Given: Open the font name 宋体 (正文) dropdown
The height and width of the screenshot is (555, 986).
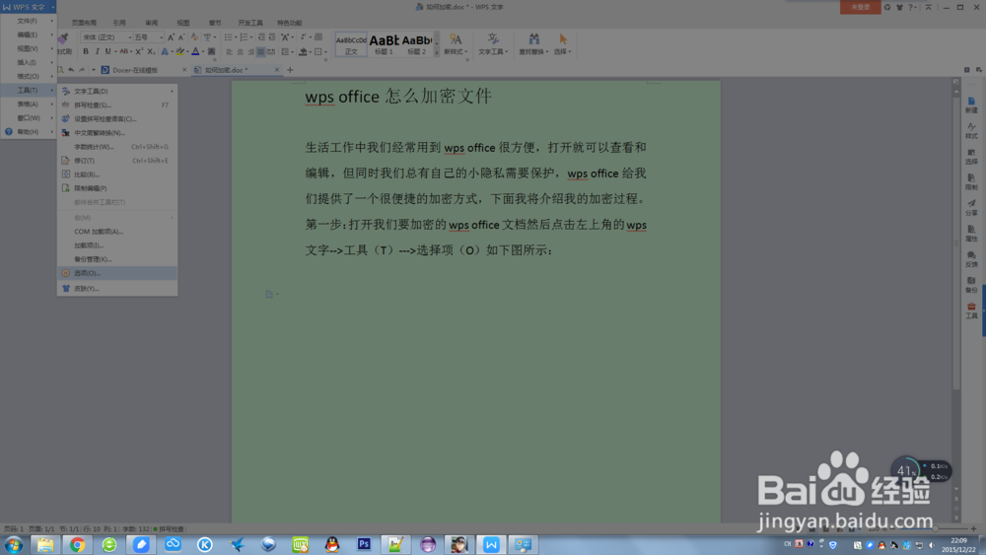Looking at the screenshot, I should [x=130, y=37].
